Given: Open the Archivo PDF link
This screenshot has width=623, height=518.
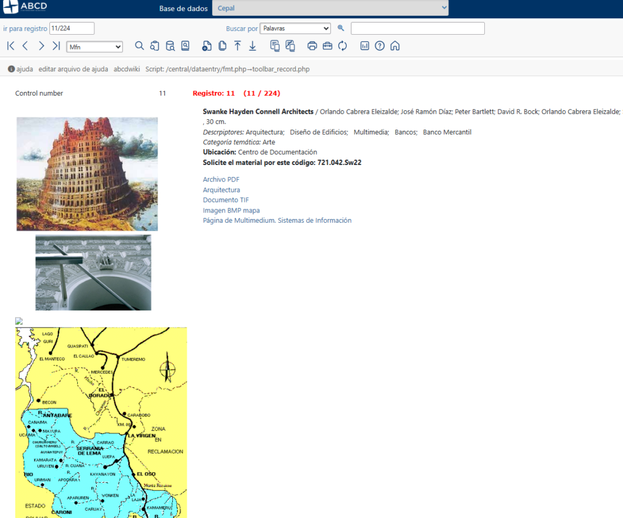Looking at the screenshot, I should point(221,180).
